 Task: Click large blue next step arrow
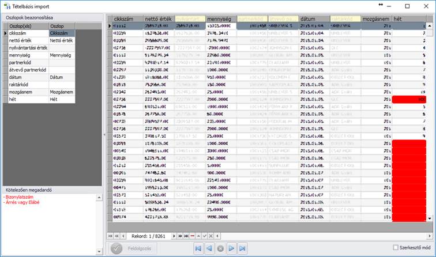231,248
